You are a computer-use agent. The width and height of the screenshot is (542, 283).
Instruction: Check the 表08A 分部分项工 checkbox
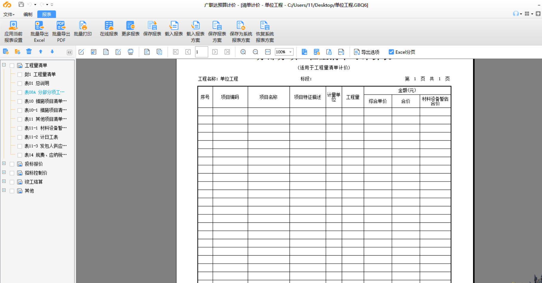(x=20, y=92)
